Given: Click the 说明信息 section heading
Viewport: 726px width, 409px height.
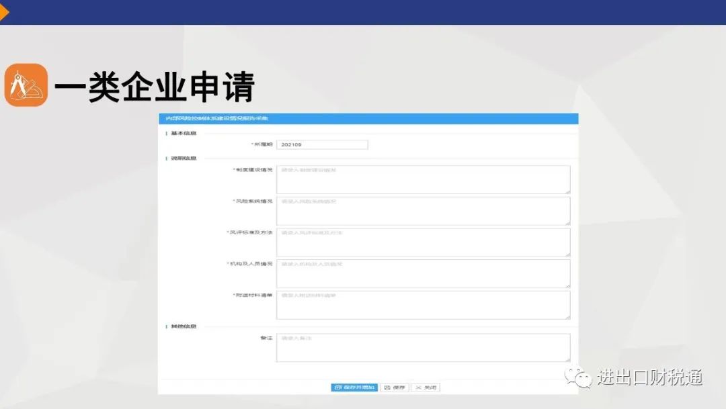Looking at the screenshot, I should click(184, 158).
